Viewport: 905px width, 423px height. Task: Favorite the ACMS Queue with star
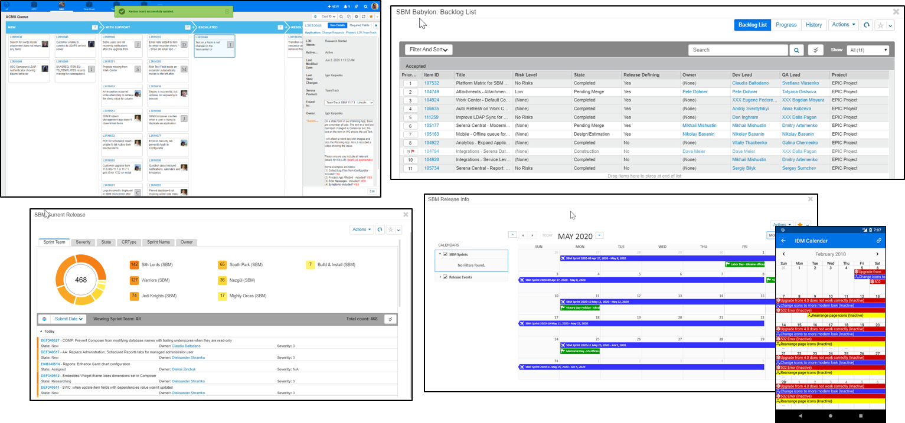pyautogui.click(x=371, y=17)
